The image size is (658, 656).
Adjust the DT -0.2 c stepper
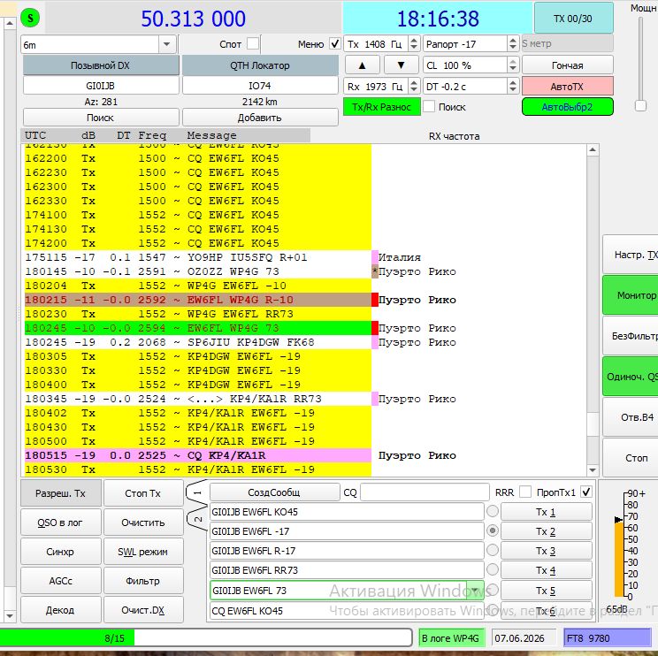(x=513, y=86)
